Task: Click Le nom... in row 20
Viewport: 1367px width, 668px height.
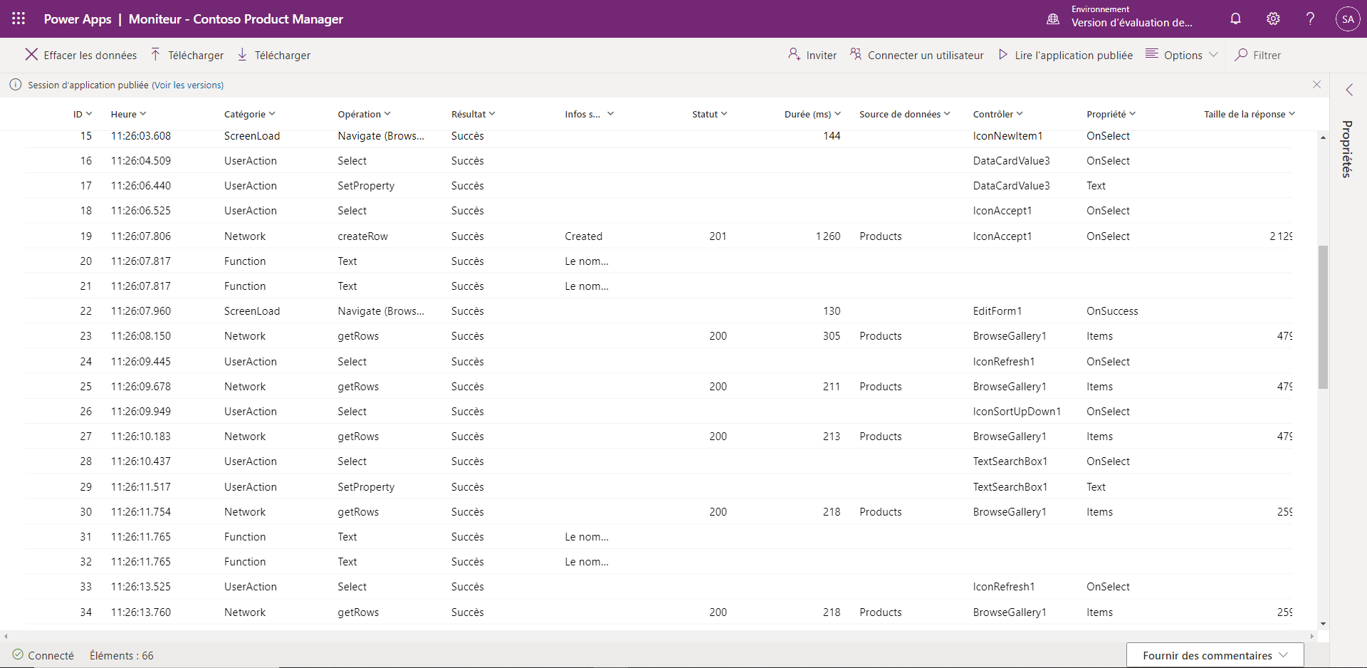Action: coord(587,261)
